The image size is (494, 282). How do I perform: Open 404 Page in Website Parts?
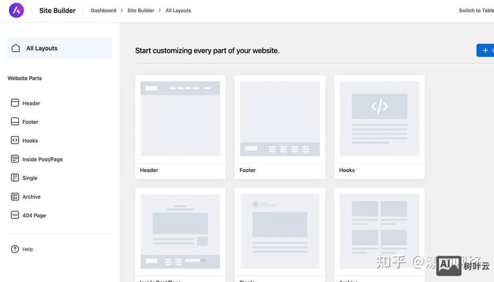(x=34, y=215)
